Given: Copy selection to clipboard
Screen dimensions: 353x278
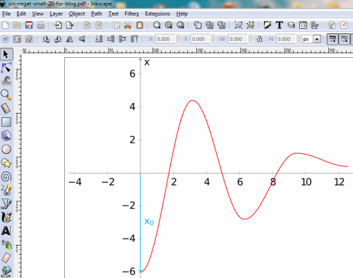Looking at the screenshot, I should pos(116,25).
